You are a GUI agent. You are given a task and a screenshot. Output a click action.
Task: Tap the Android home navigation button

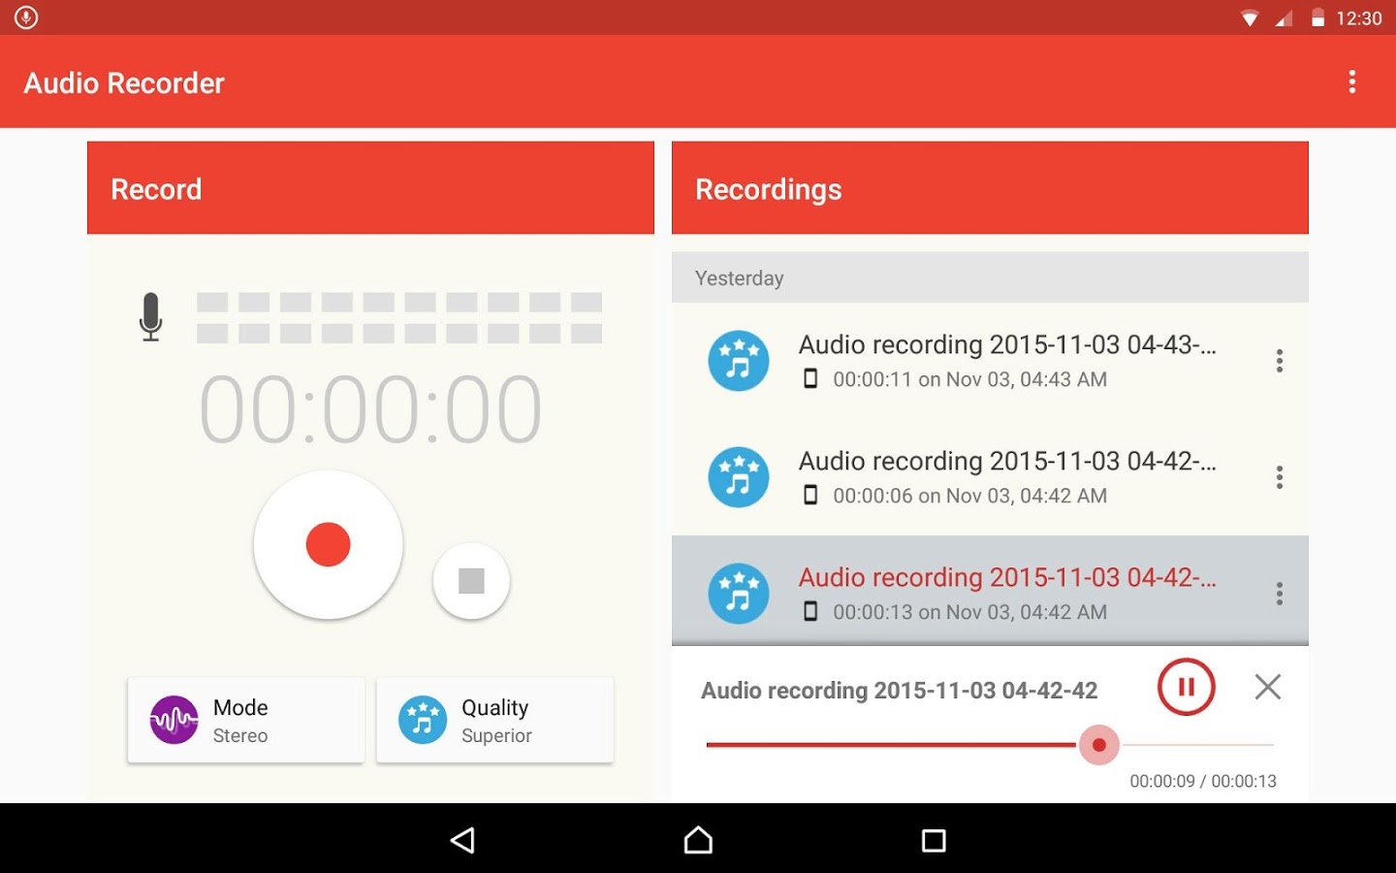(698, 840)
